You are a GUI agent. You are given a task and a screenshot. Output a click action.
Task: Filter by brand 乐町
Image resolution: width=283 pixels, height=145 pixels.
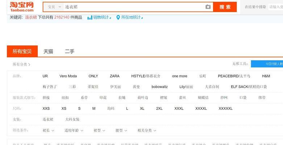(x=203, y=76)
